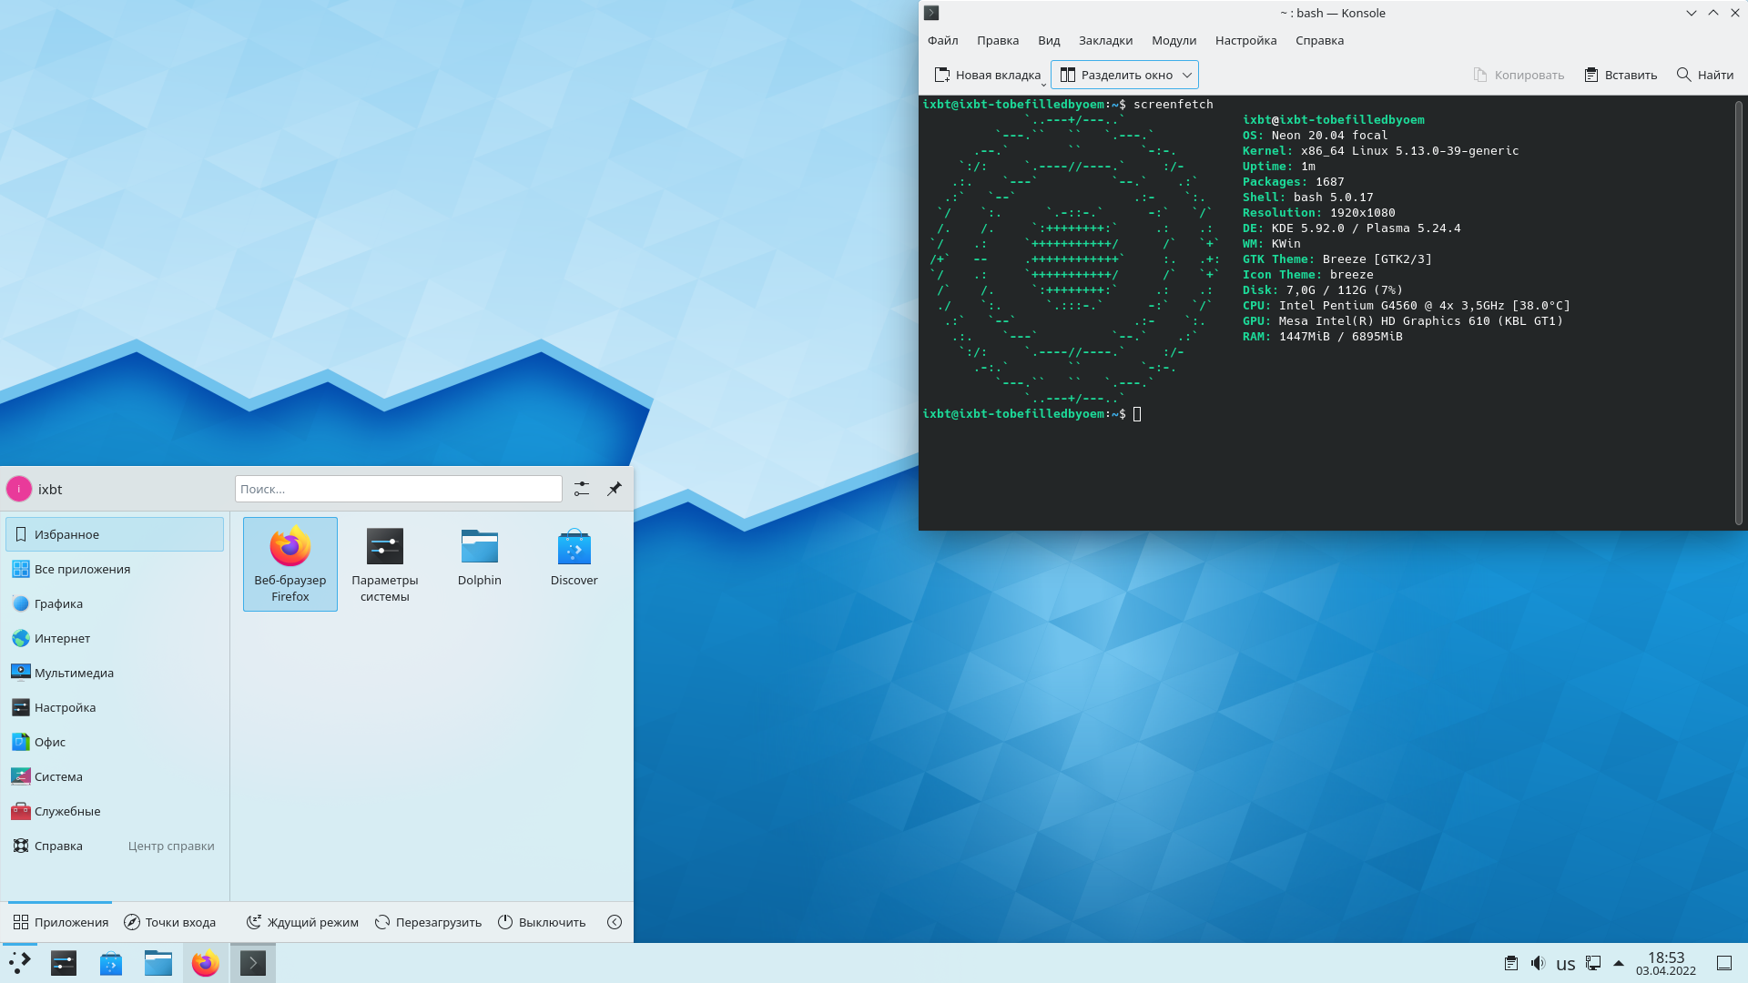This screenshot has height=983, width=1748.
Task: Click the folder taskbar icon
Action: pos(158,963)
